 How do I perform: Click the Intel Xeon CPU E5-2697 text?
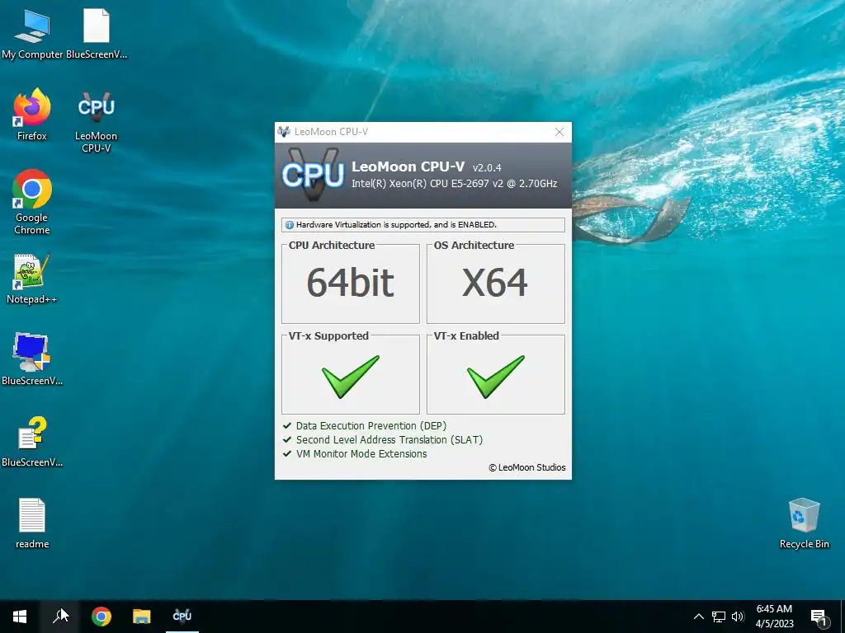click(x=455, y=184)
